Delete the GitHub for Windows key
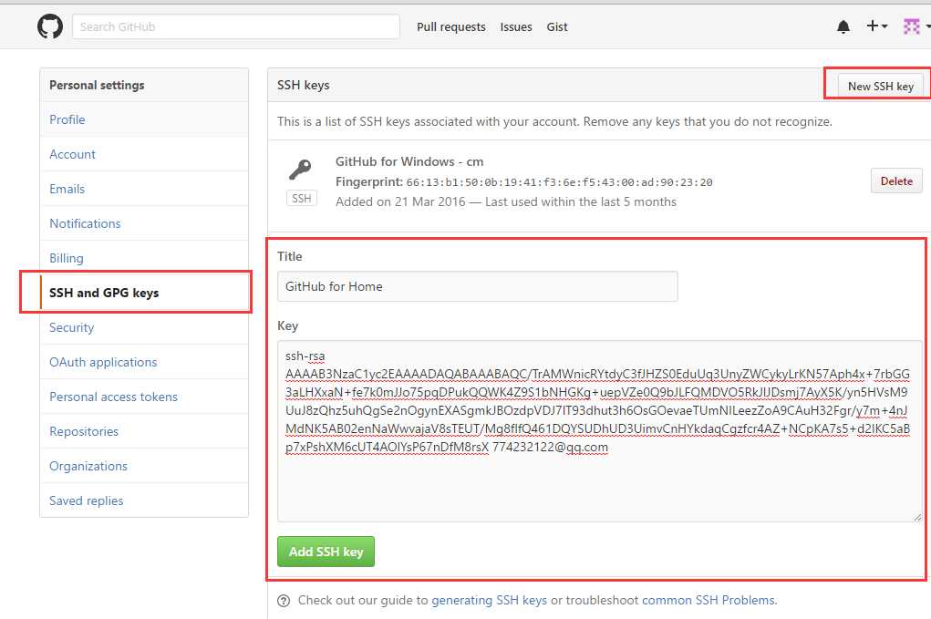 point(896,181)
